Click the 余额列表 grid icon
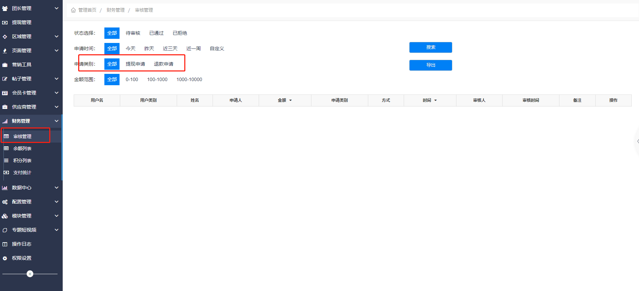639x291 pixels. (x=6, y=148)
